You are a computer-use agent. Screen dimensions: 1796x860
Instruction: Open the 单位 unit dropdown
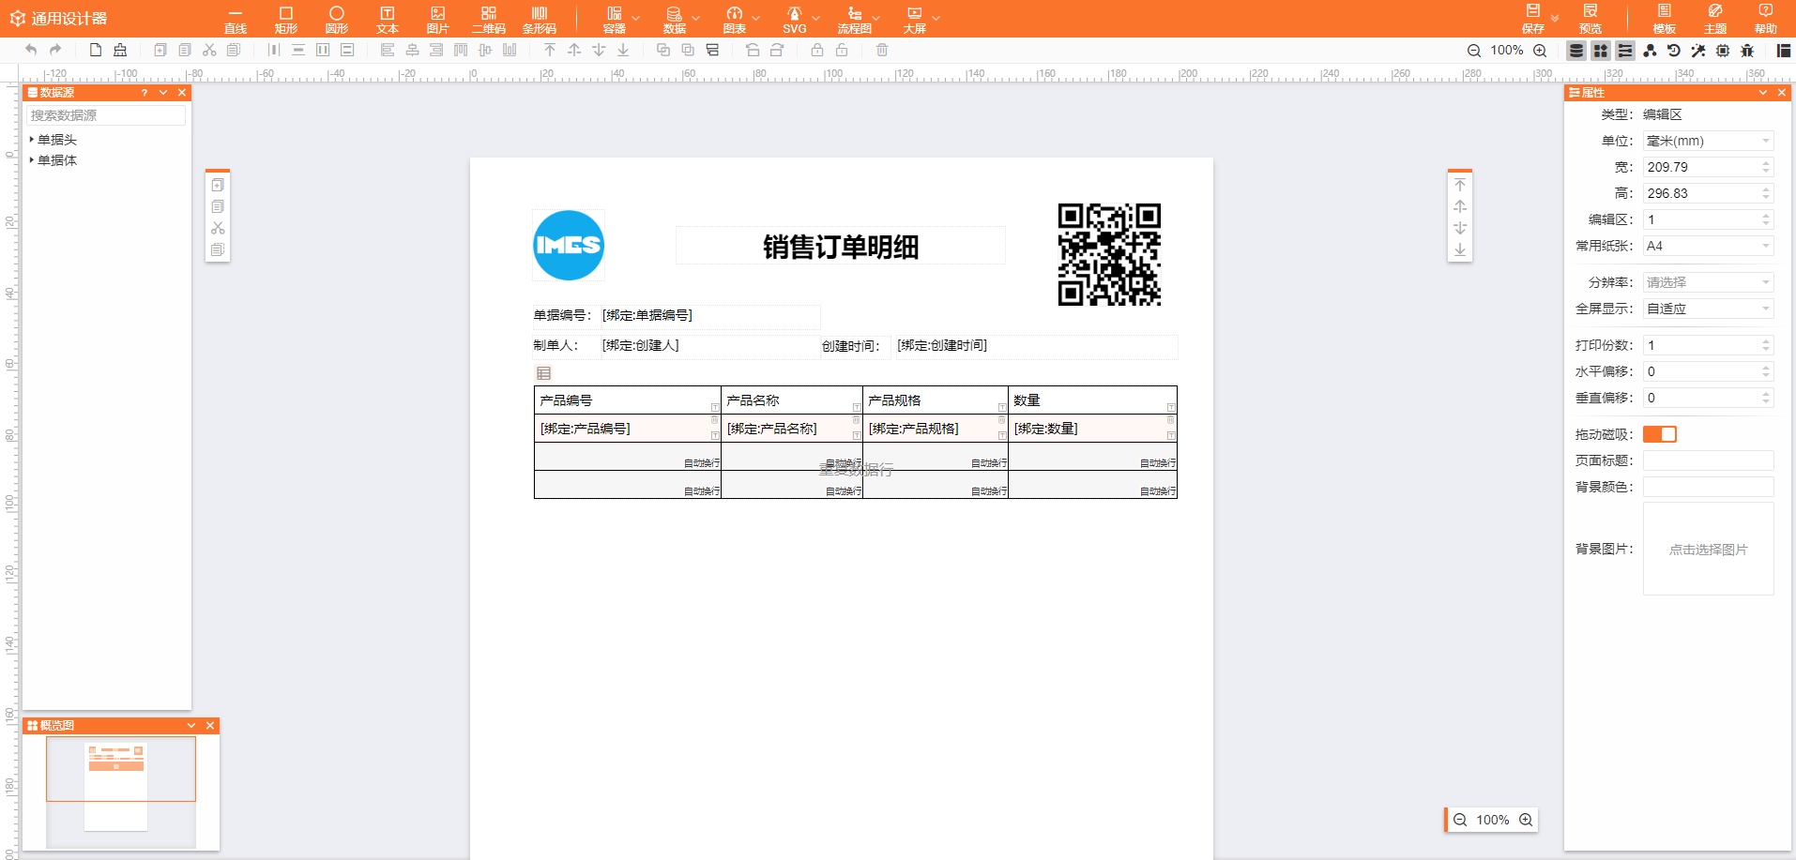(1708, 141)
